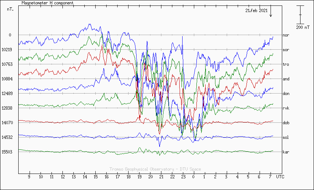Click the station label 'nor'
This screenshot has height=190, width=314.
pyautogui.click(x=286, y=35)
